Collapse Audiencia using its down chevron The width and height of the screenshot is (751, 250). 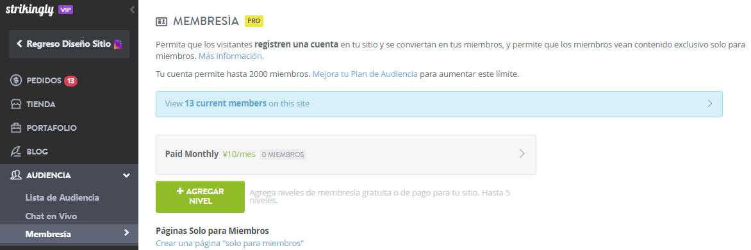tap(126, 176)
